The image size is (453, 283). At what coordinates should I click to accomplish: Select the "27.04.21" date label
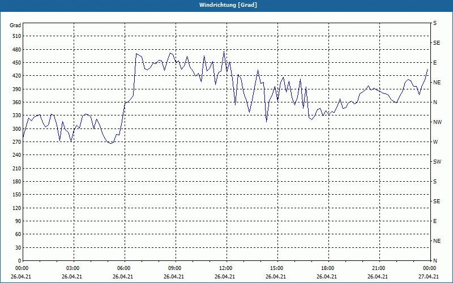point(429,277)
